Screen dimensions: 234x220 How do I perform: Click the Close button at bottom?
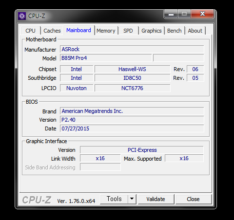click(194, 199)
